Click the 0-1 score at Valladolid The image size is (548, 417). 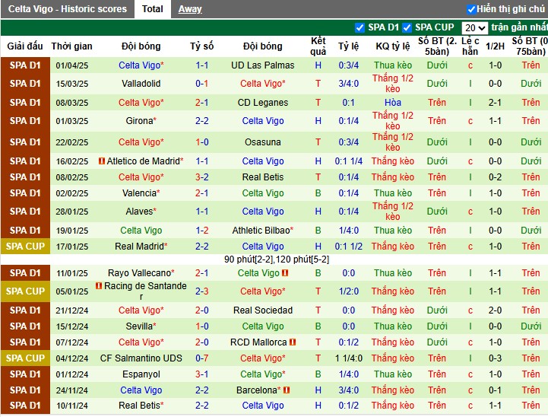pos(202,84)
